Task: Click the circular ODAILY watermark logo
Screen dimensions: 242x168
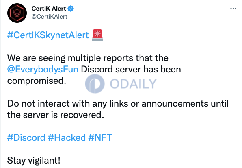Action: click(95, 84)
